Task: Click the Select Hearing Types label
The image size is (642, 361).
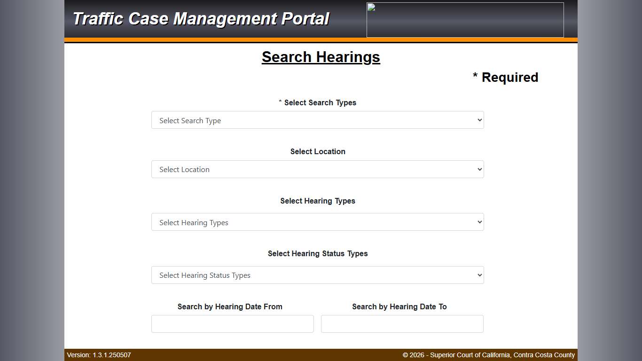Action: (x=318, y=201)
